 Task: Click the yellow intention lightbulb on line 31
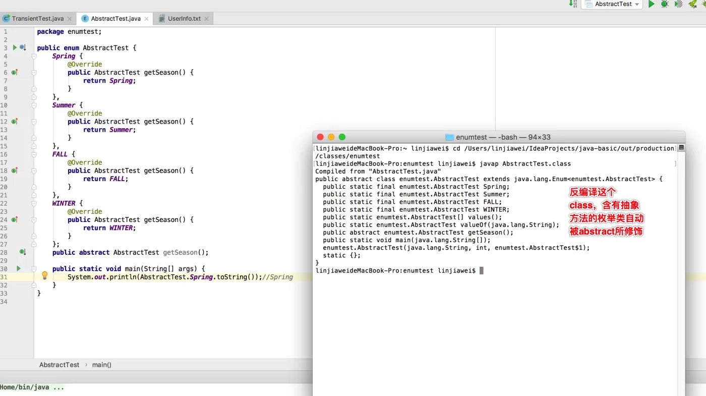[44, 275]
